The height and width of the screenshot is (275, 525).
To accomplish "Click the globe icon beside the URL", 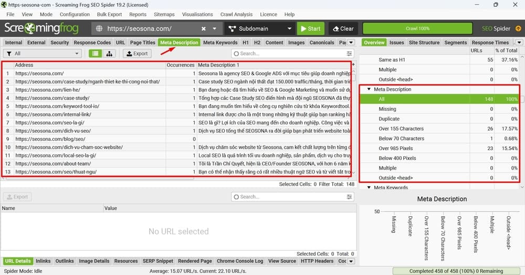I will 99,29.
